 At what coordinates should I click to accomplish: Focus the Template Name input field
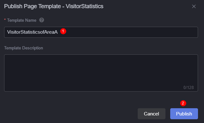coord(101,32)
